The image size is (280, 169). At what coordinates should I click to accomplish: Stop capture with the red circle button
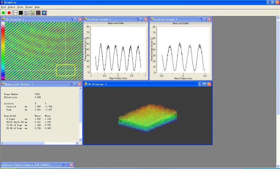9,13
